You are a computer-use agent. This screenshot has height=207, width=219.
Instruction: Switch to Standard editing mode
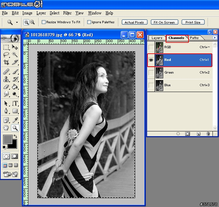(6, 156)
